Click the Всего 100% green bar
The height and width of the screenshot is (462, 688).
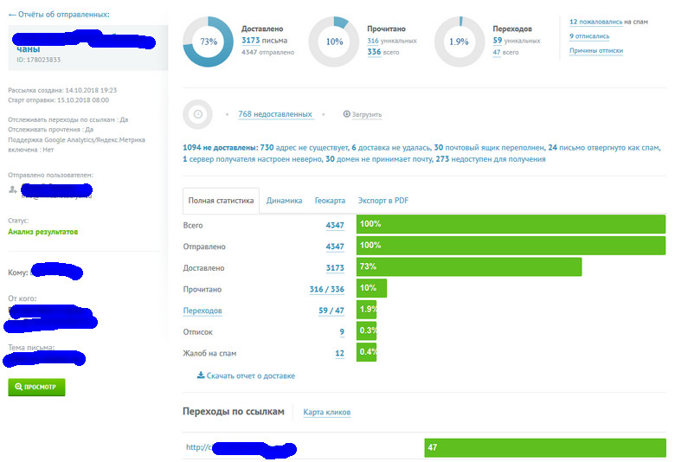pos(511,224)
